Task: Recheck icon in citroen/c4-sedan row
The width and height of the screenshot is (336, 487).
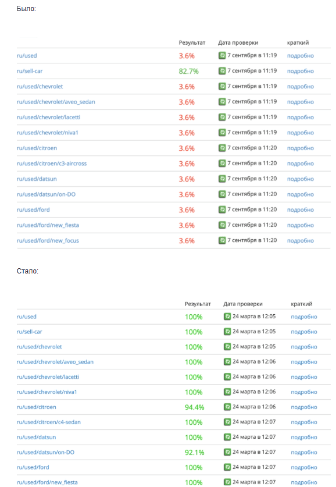Action: (x=227, y=422)
